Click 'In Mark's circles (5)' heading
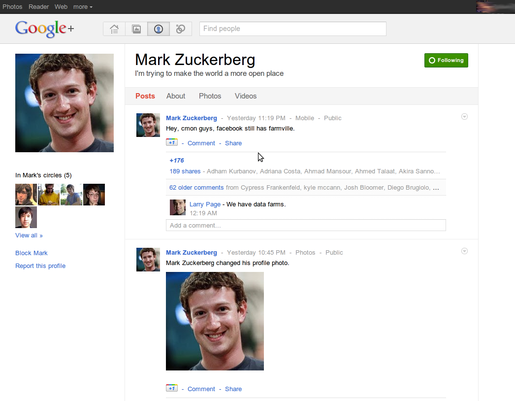 click(43, 175)
